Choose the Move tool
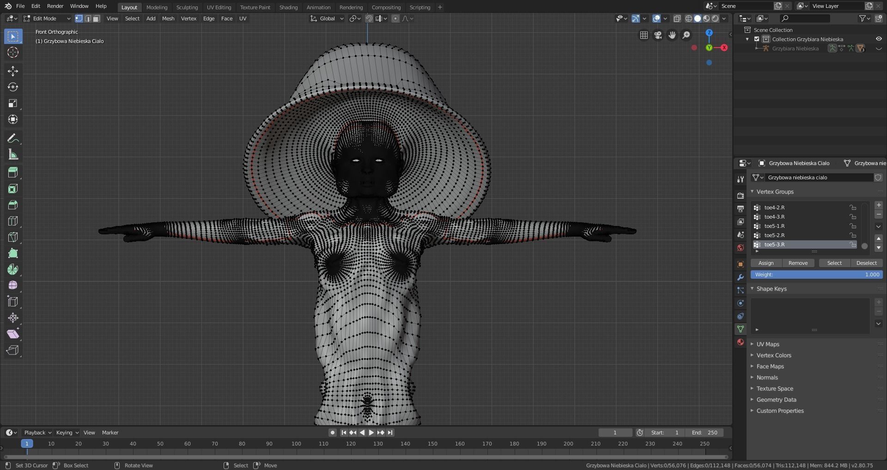The width and height of the screenshot is (887, 470). [x=13, y=71]
